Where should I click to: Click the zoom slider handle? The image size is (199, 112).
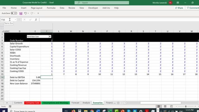[186, 106]
